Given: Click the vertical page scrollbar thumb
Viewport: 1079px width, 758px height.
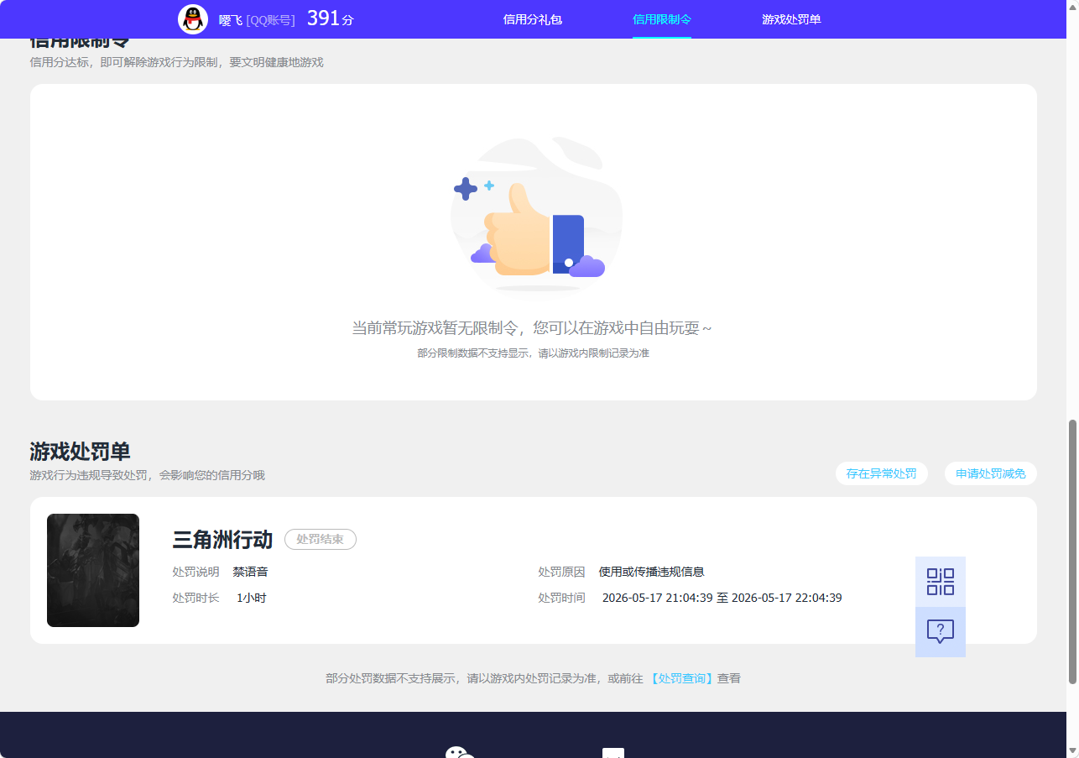Looking at the screenshot, I should [x=1072, y=552].
